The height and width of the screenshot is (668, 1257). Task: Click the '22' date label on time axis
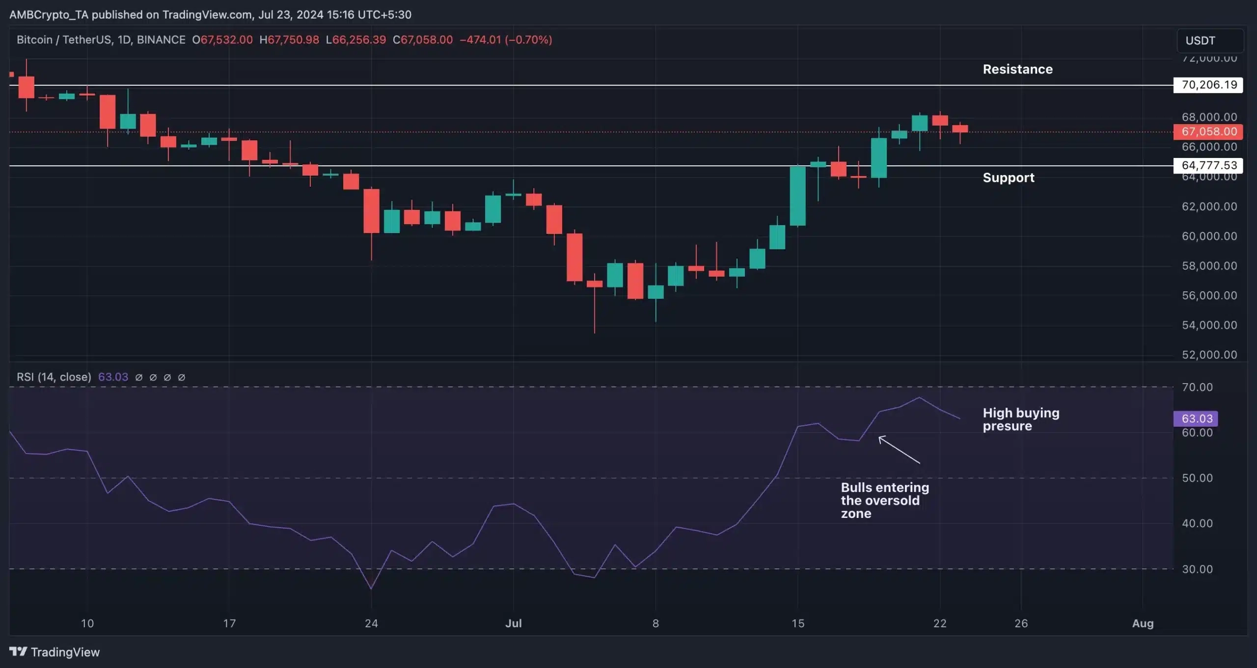coord(940,623)
